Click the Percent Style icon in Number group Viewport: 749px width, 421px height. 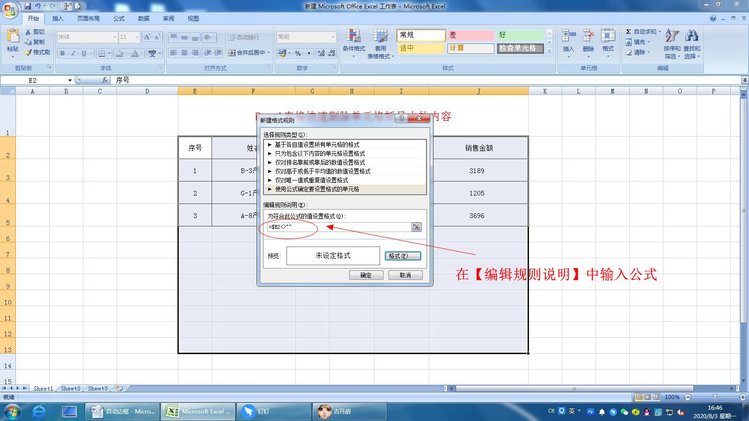coord(298,53)
